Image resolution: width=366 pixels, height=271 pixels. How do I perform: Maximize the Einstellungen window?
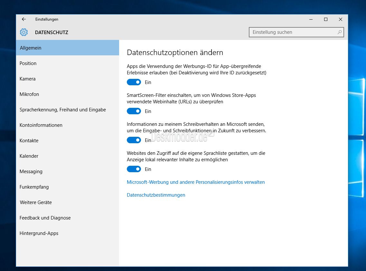[326, 19]
